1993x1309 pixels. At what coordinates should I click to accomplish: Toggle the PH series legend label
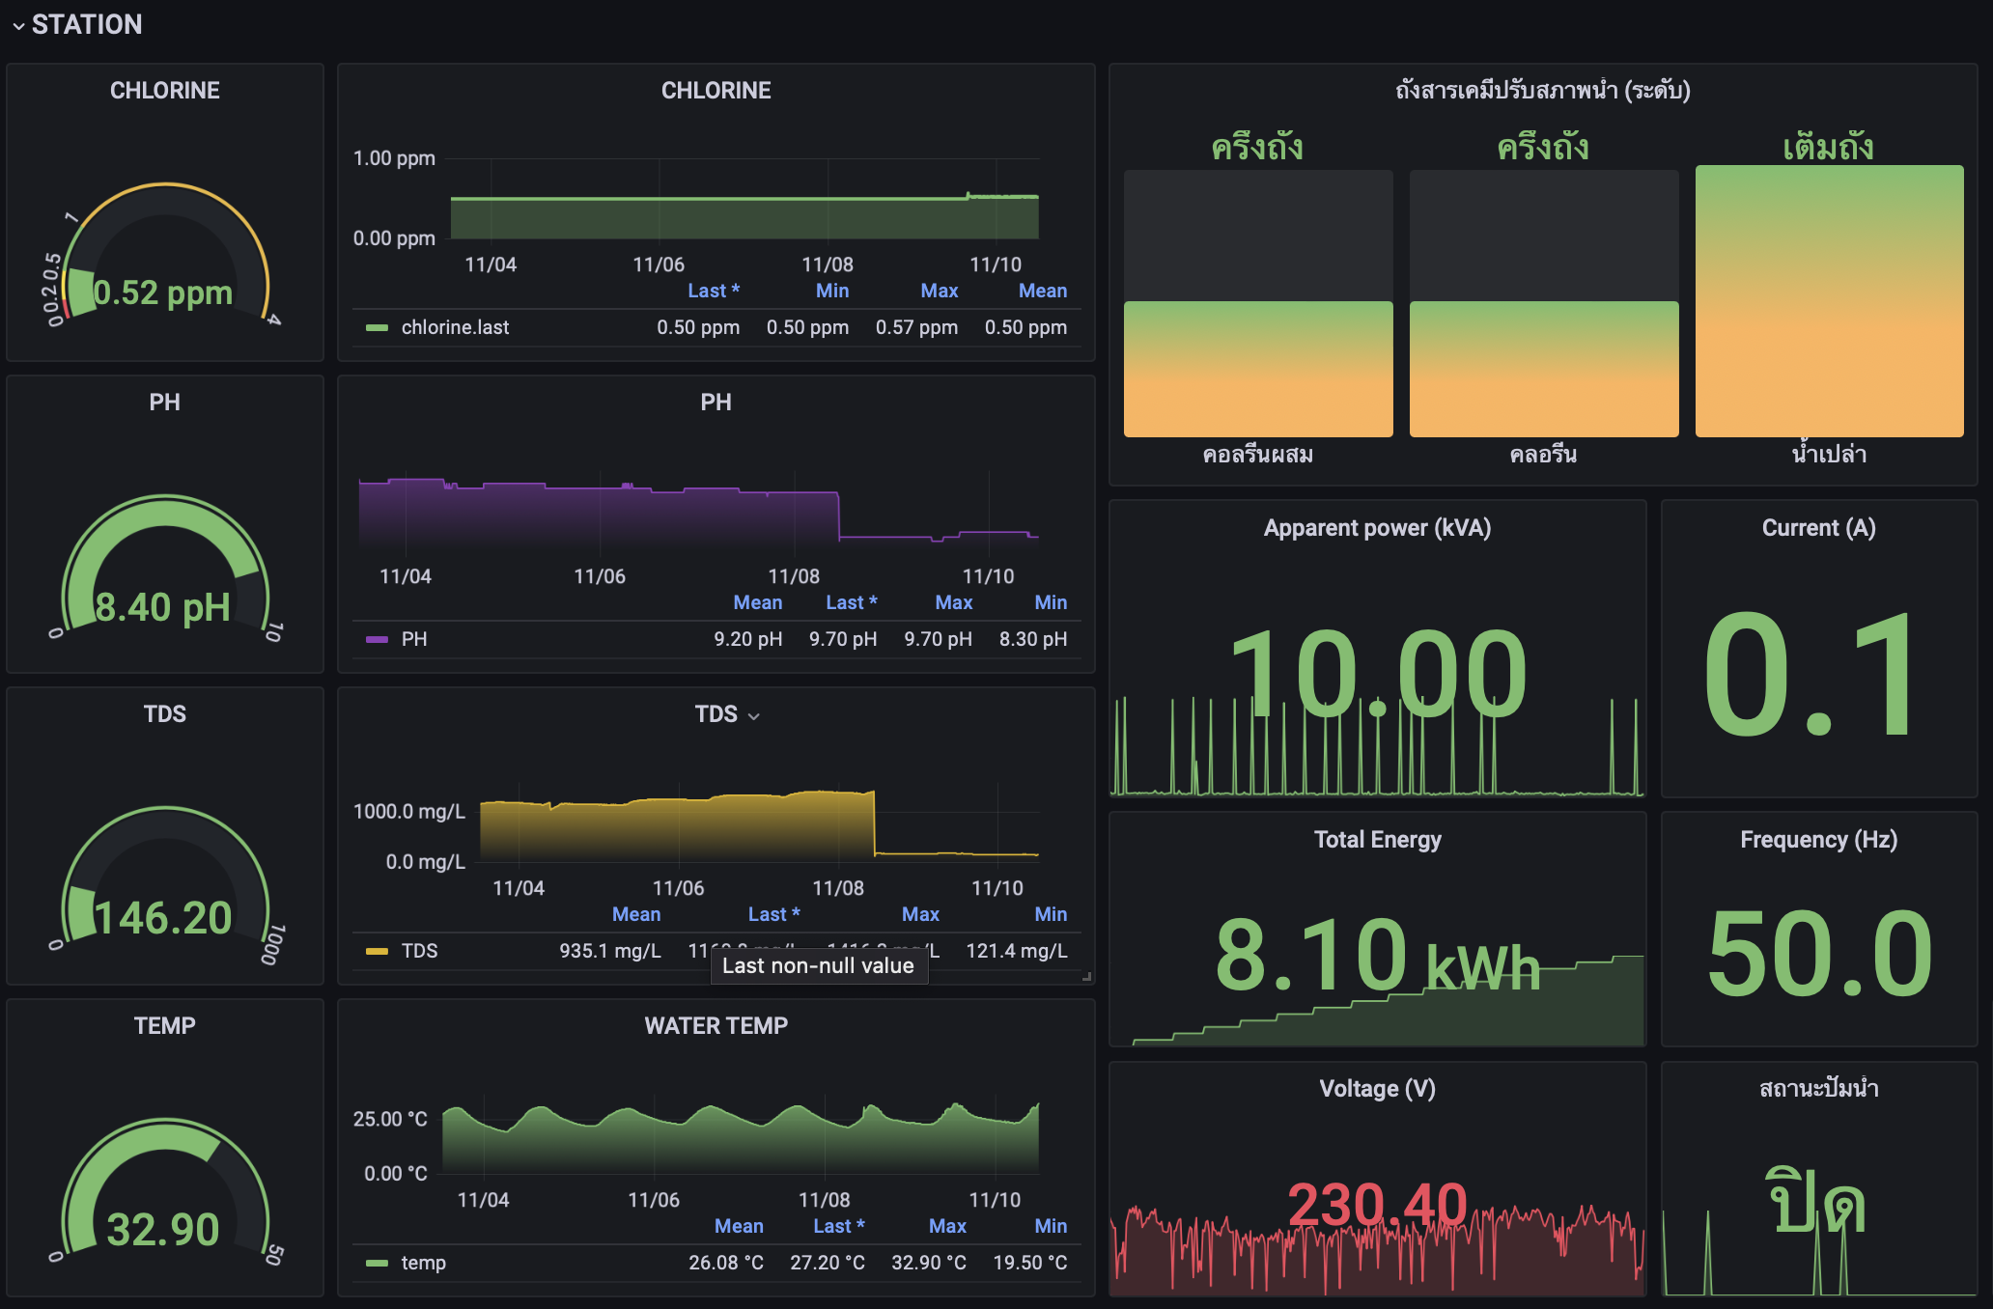414,640
